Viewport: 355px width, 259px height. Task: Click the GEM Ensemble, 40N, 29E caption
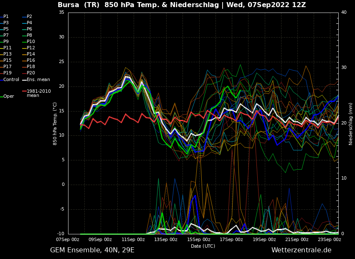point(92,250)
